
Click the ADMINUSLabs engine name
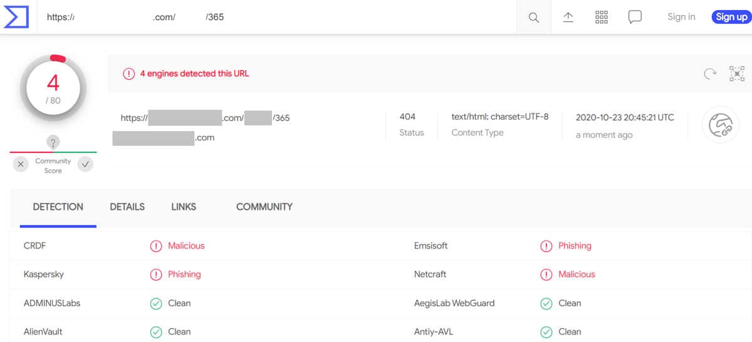[52, 303]
